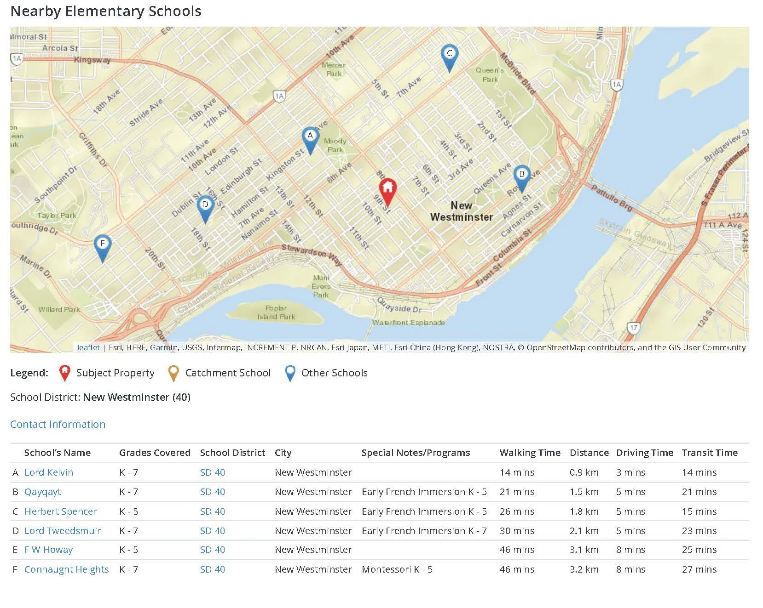Click the 0.9 km distance cell

pos(584,472)
